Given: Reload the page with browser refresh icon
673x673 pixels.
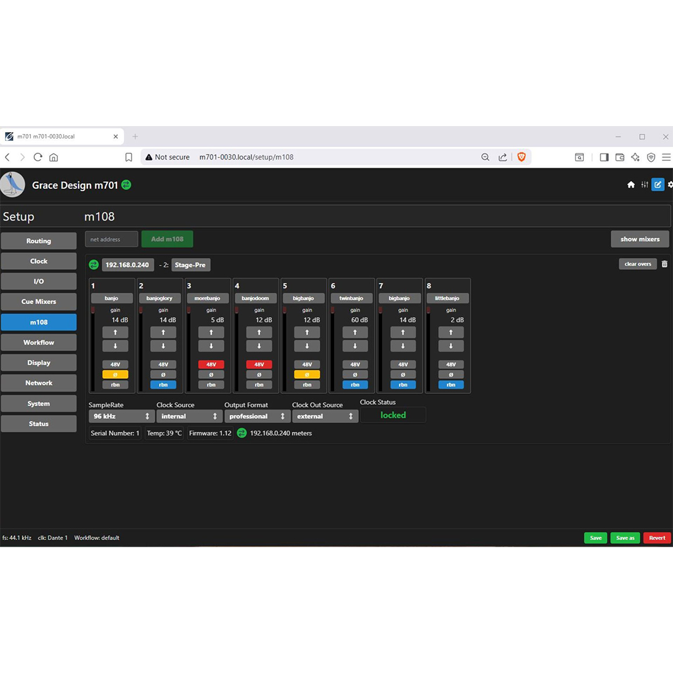Looking at the screenshot, I should pyautogui.click(x=38, y=157).
